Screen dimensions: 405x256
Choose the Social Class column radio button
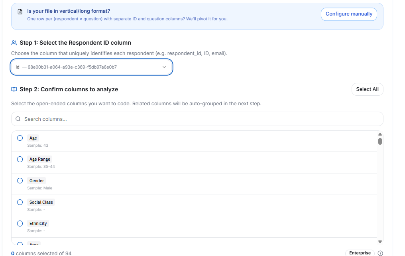[20, 202]
